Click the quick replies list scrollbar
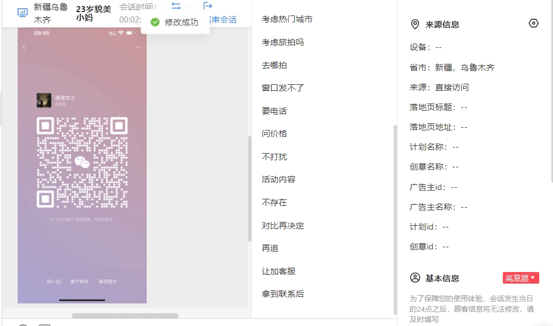 pyautogui.click(x=395, y=220)
